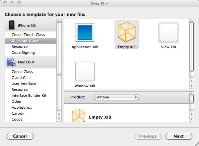Click the Application XIB label
Screen dimensions: 199x146
pyautogui.click(x=85, y=47)
